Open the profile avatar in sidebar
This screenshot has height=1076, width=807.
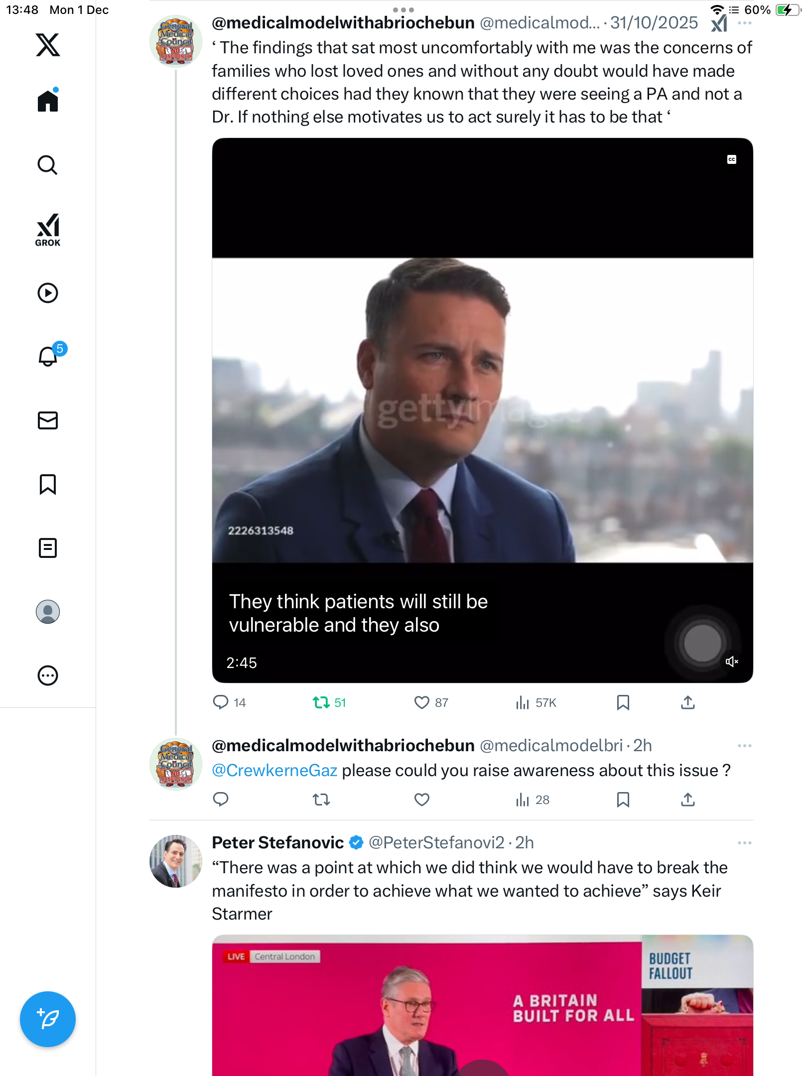point(48,612)
